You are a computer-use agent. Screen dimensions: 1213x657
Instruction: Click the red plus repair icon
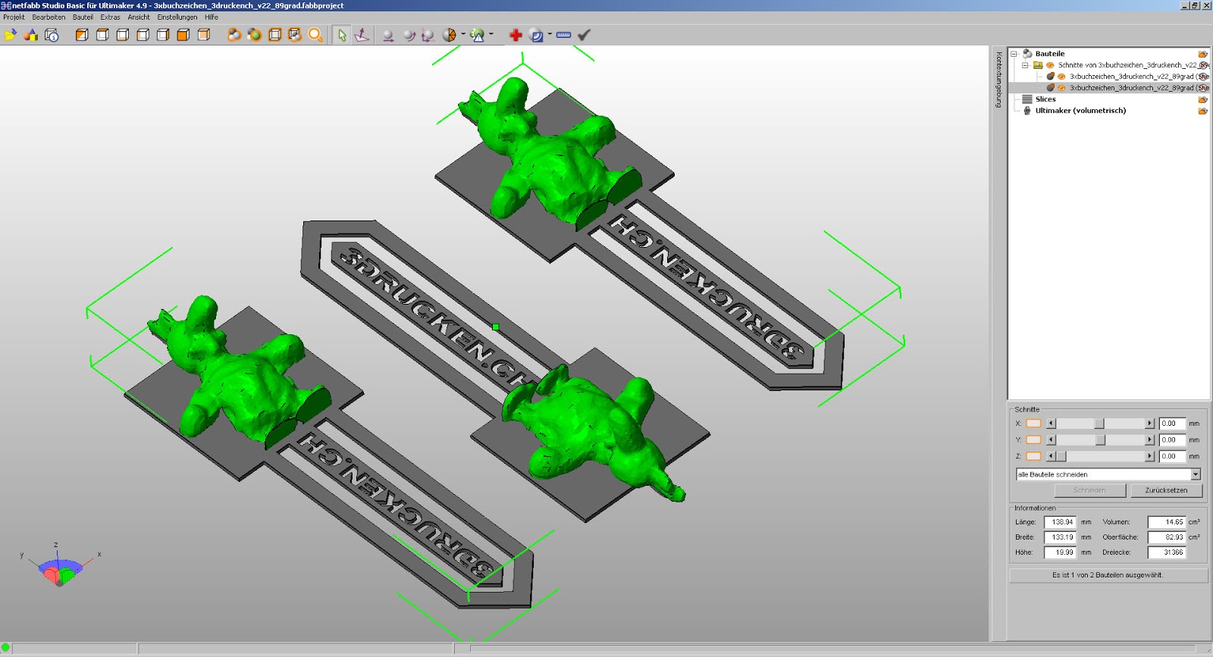pyautogui.click(x=516, y=35)
